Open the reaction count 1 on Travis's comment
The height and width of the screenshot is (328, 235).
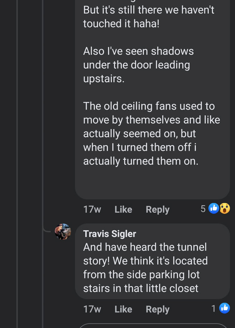pyautogui.click(x=214, y=309)
